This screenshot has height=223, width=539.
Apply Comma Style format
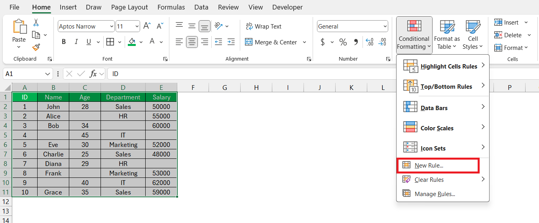(356, 42)
